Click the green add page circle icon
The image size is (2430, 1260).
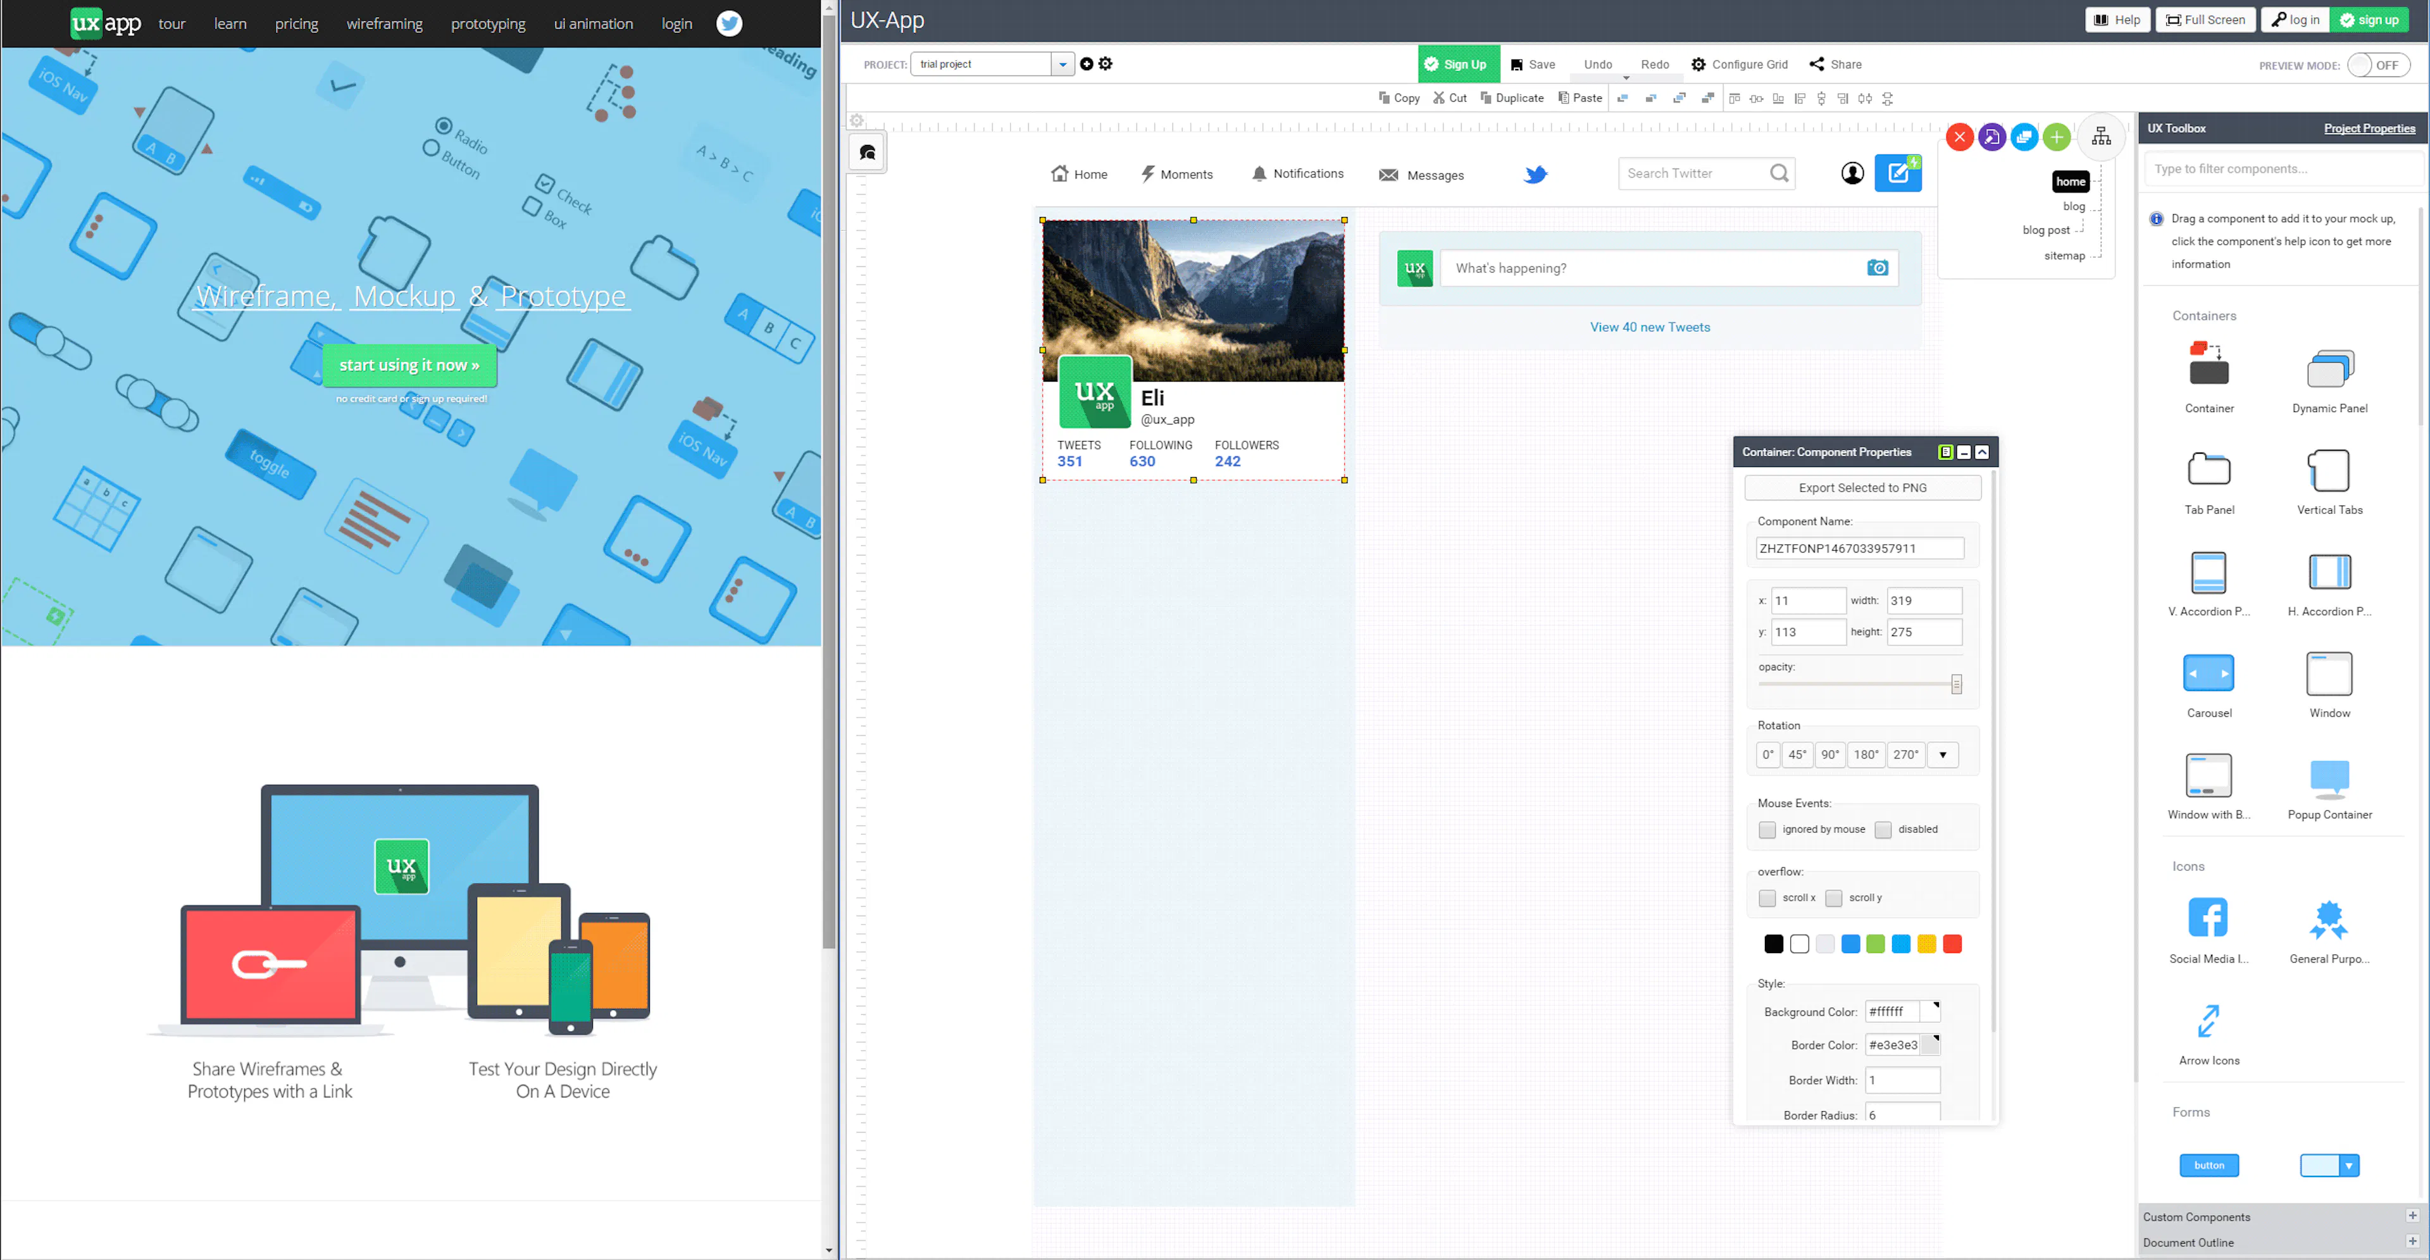pos(2057,138)
